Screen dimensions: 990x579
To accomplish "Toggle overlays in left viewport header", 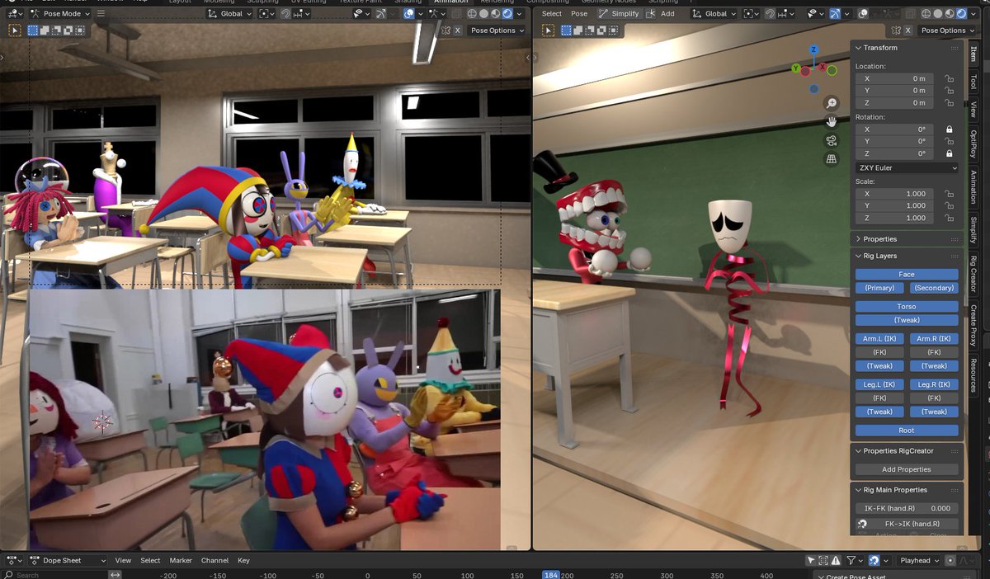I will [409, 13].
